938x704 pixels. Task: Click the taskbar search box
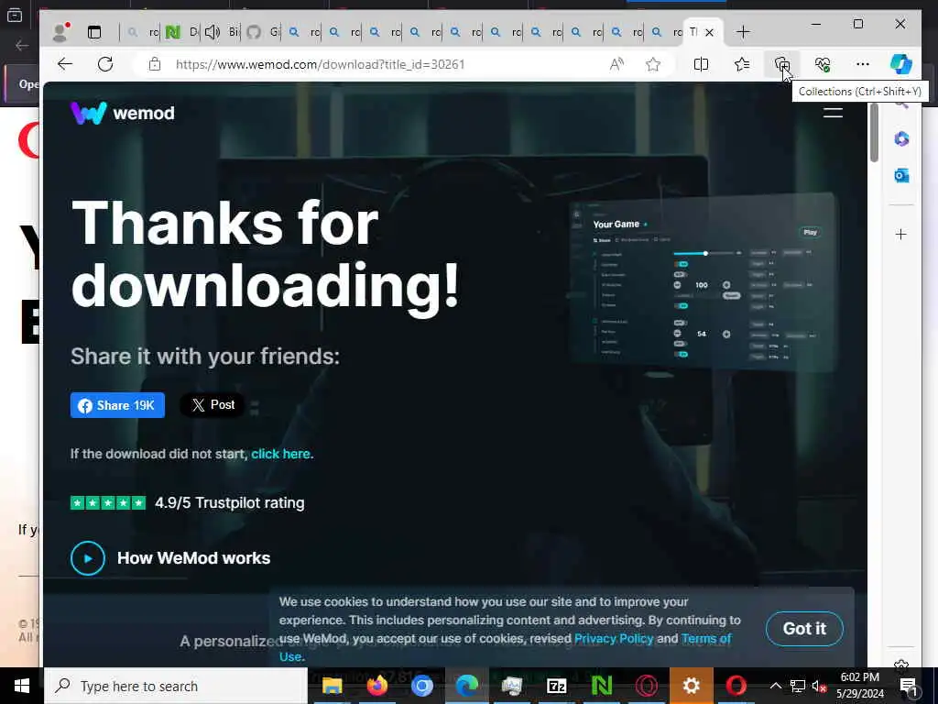176,686
